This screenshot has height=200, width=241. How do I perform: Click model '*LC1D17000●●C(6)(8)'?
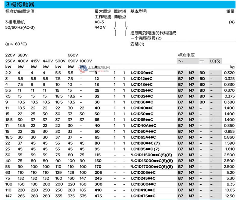pos(152,167)
